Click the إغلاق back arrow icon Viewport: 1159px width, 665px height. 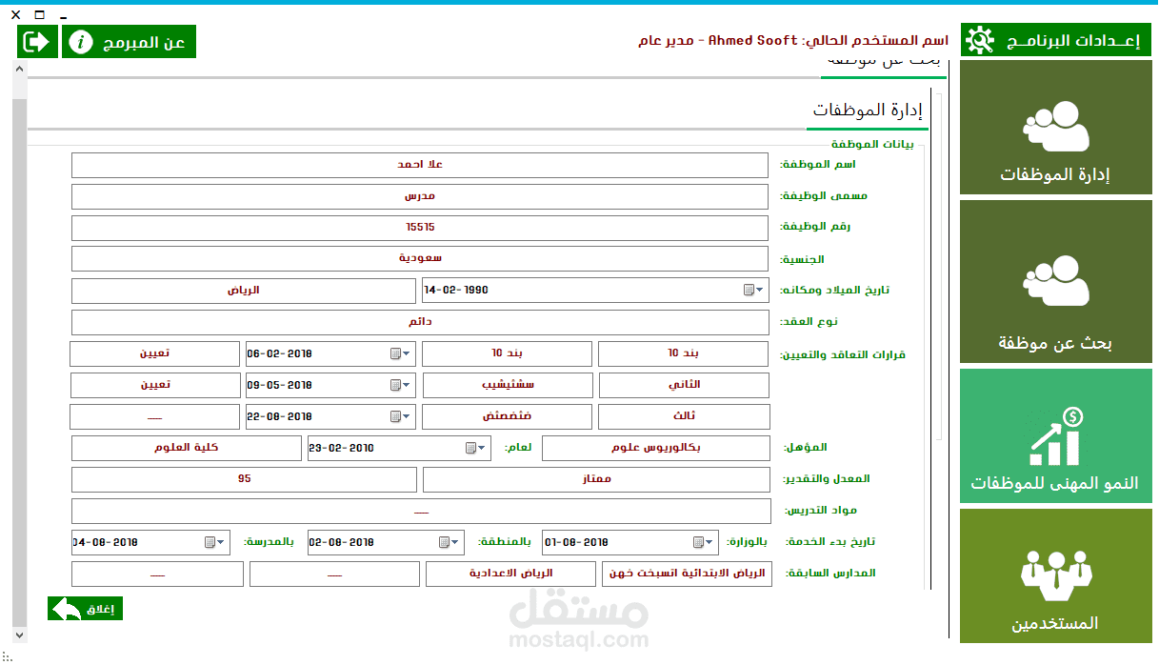point(66,610)
